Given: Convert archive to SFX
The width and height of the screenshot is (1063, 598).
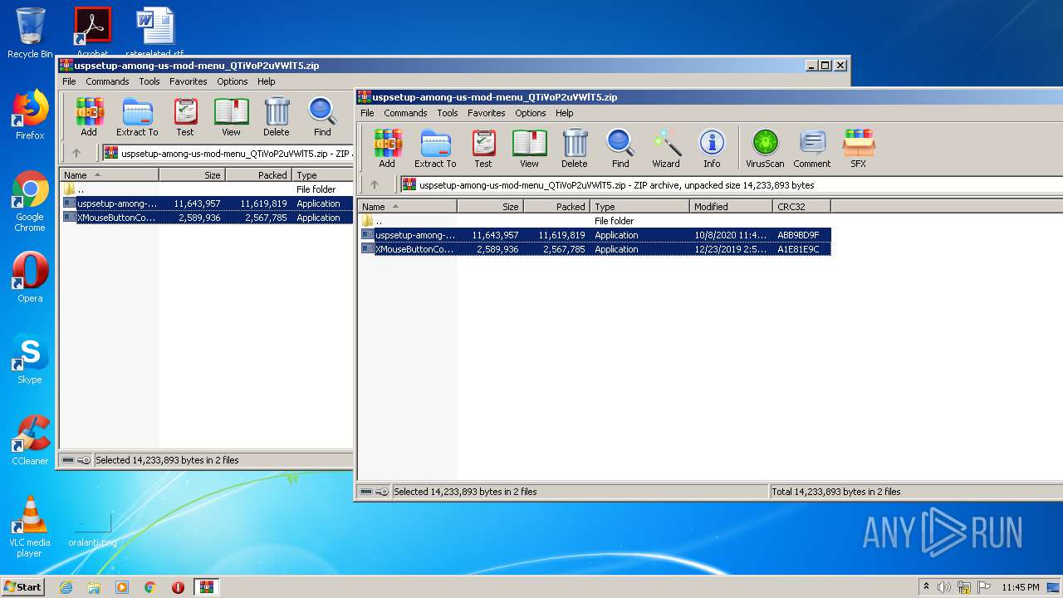Looking at the screenshot, I should [859, 149].
